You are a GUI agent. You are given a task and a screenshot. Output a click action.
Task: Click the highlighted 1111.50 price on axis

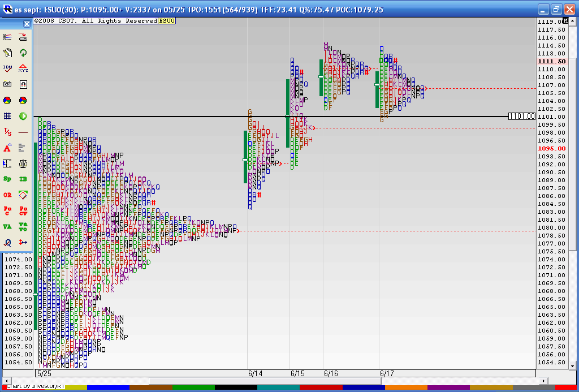tap(552, 61)
